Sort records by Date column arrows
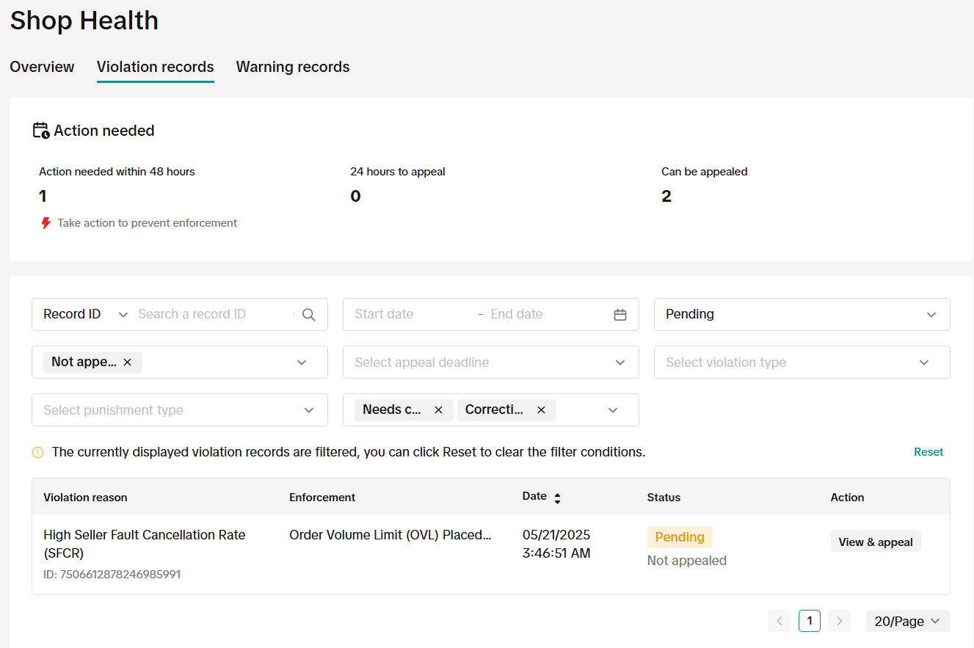The height and width of the screenshot is (648, 974). point(557,498)
